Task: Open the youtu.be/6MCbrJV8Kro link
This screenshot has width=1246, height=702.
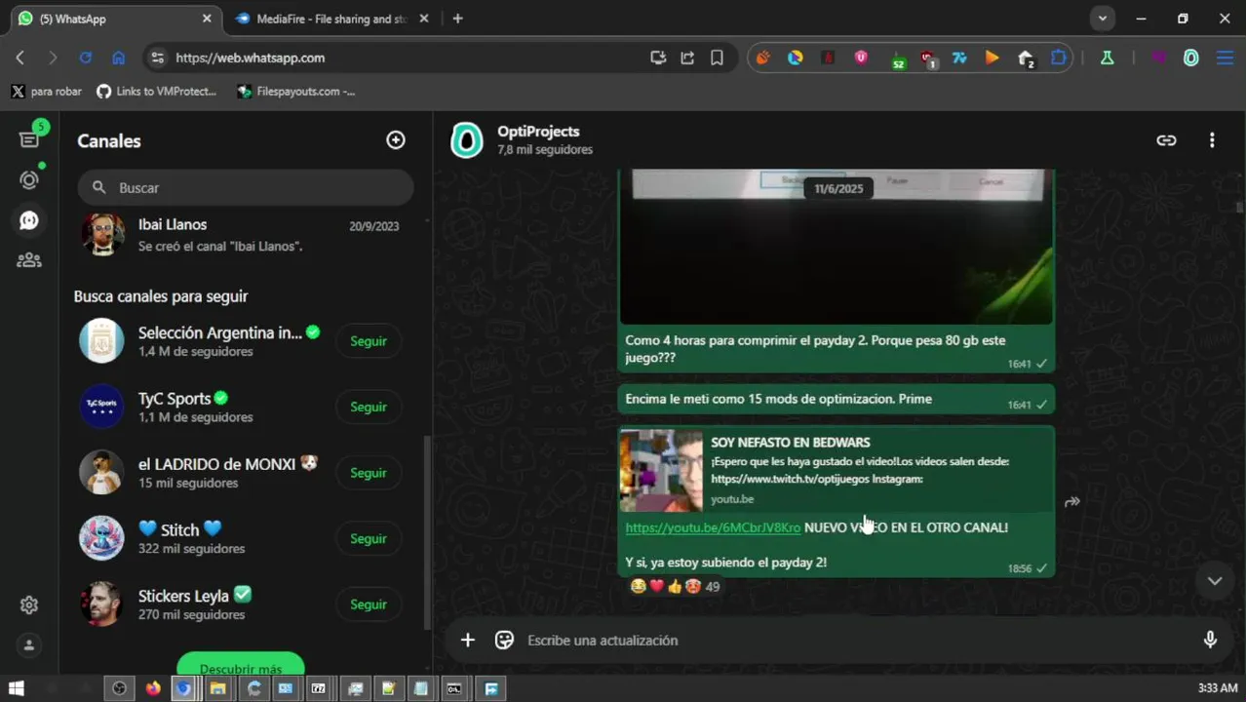Action: pos(713,527)
